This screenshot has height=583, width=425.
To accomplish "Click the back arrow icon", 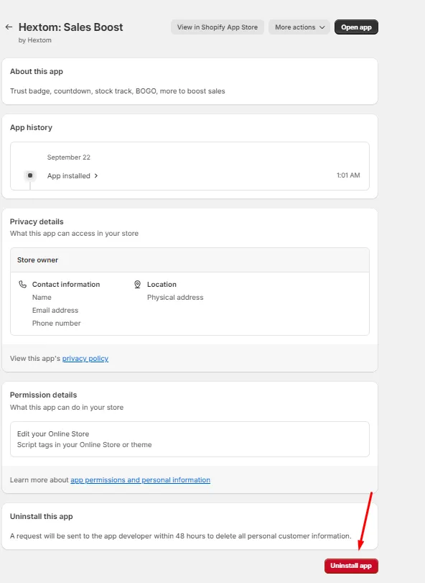I will pos(9,27).
